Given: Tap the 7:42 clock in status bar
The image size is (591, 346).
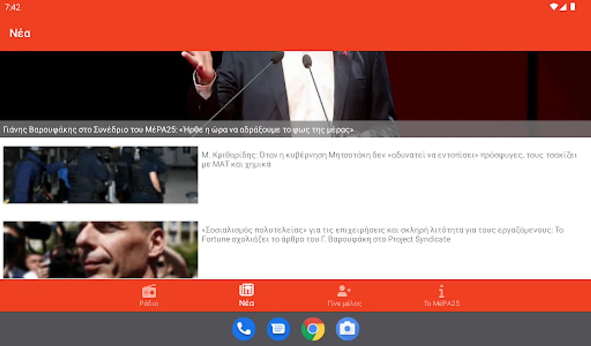Looking at the screenshot, I should click(x=12, y=7).
